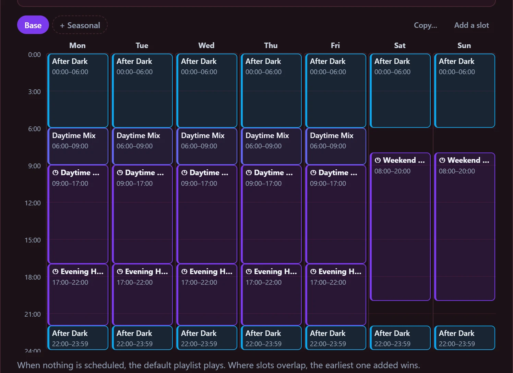
Task: Click clock icon on Friday Evening 17:00–22:00 slot
Action: click(x=313, y=272)
